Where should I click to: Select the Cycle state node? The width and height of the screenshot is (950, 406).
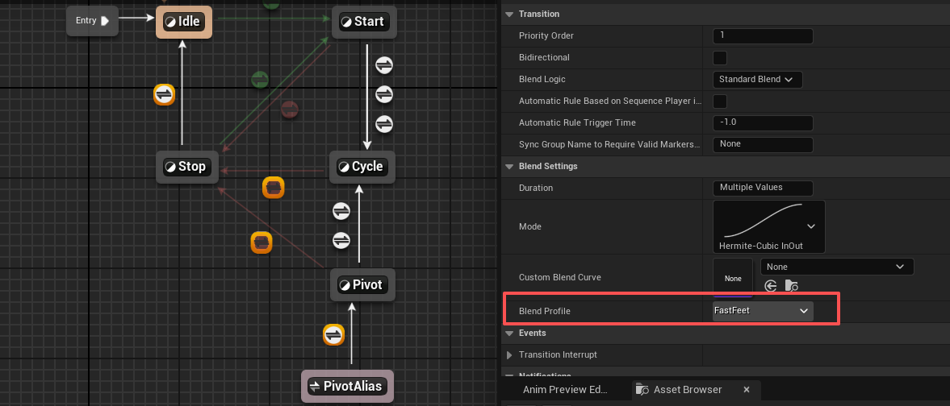click(x=362, y=167)
